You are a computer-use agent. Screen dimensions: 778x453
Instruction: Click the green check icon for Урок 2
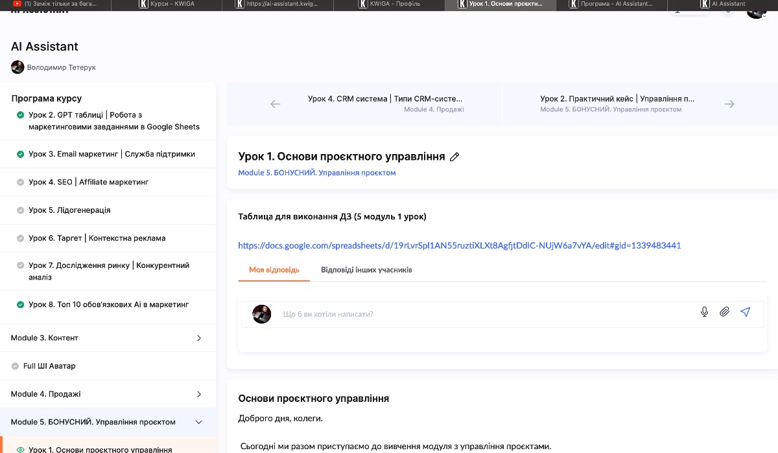21,115
